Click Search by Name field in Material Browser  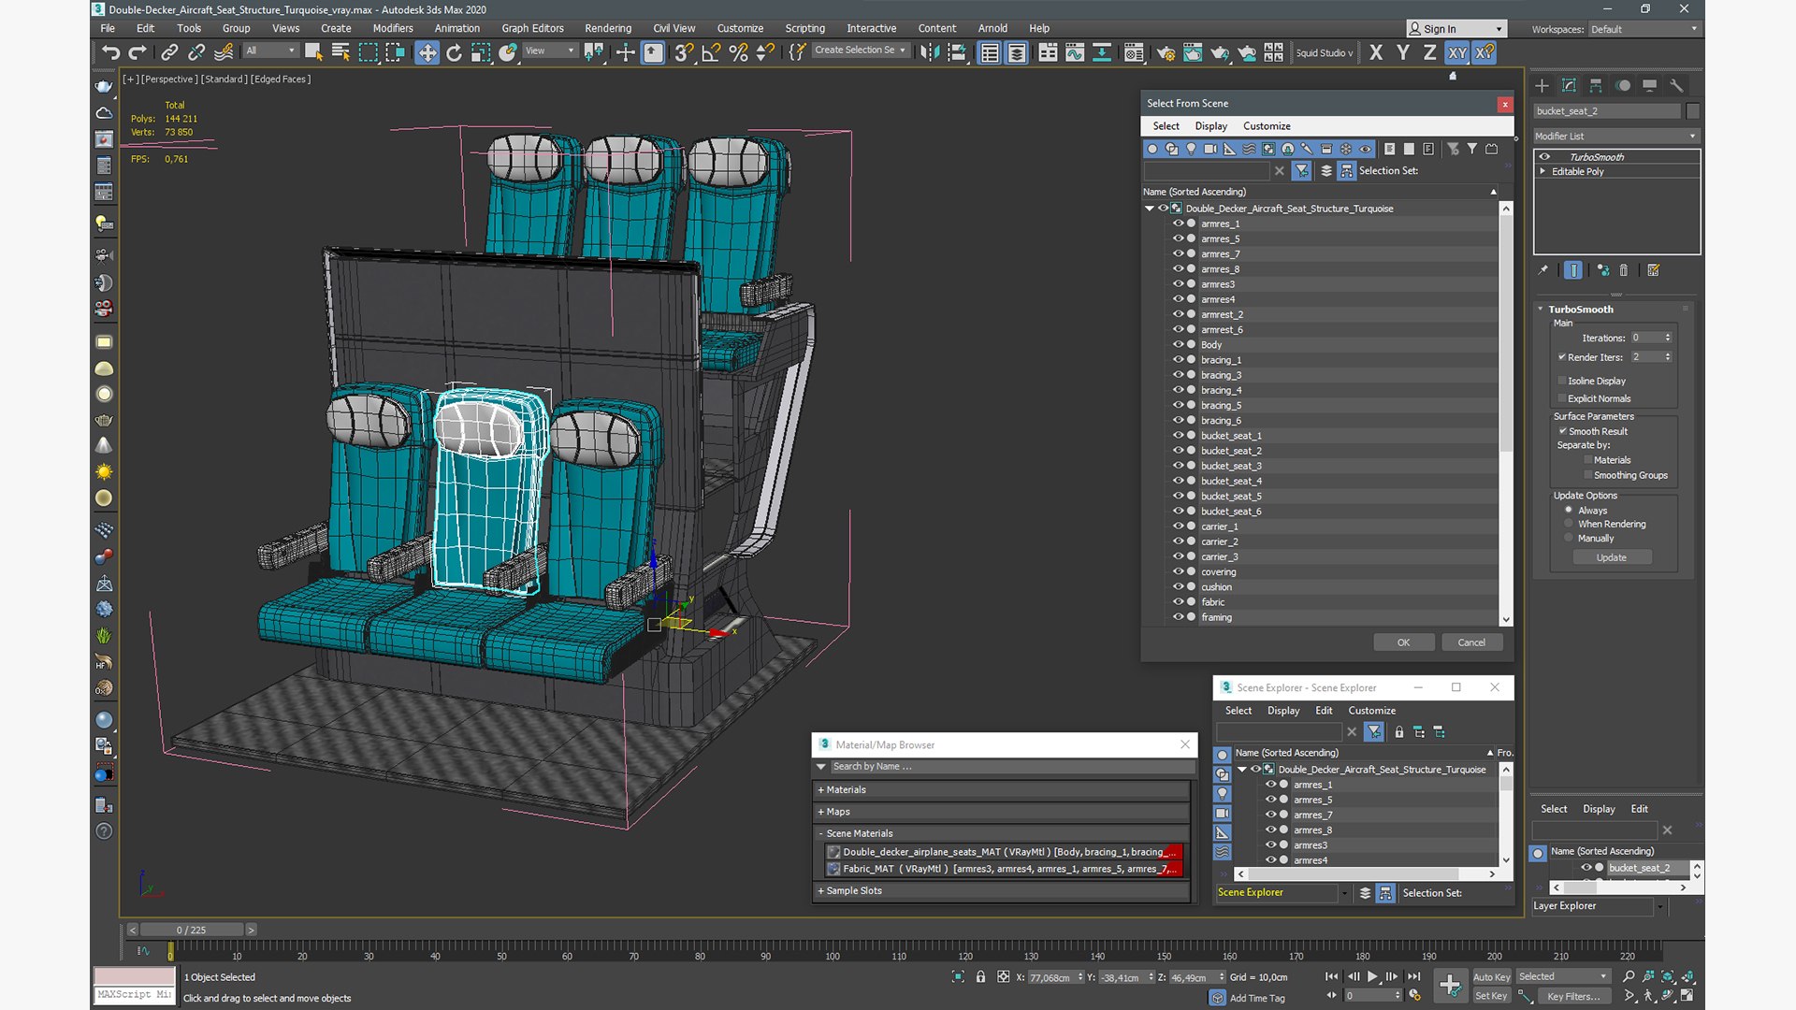coord(1012,766)
